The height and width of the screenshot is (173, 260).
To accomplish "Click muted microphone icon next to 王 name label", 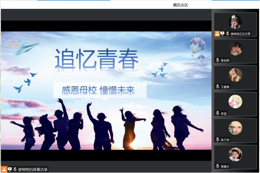I will pos(218,87).
